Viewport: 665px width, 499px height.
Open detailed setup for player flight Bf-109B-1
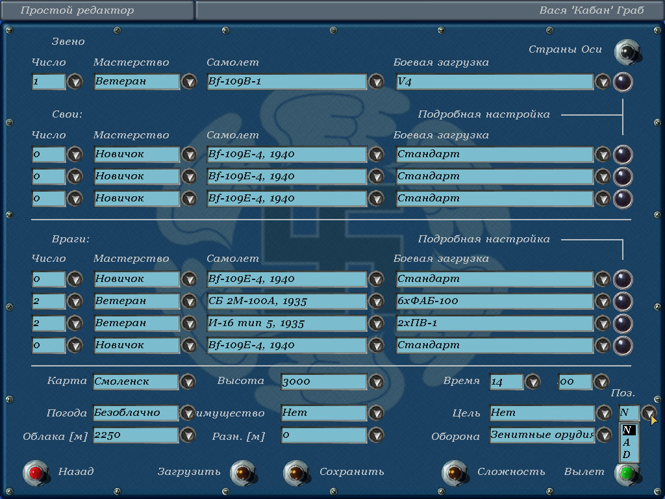[623, 82]
